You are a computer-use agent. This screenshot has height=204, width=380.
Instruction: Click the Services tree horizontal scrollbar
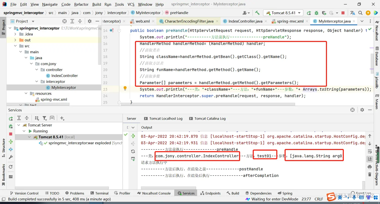[x=62, y=188]
